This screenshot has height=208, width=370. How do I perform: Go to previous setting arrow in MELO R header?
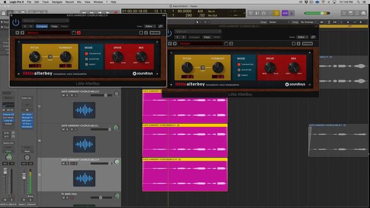point(25,26)
